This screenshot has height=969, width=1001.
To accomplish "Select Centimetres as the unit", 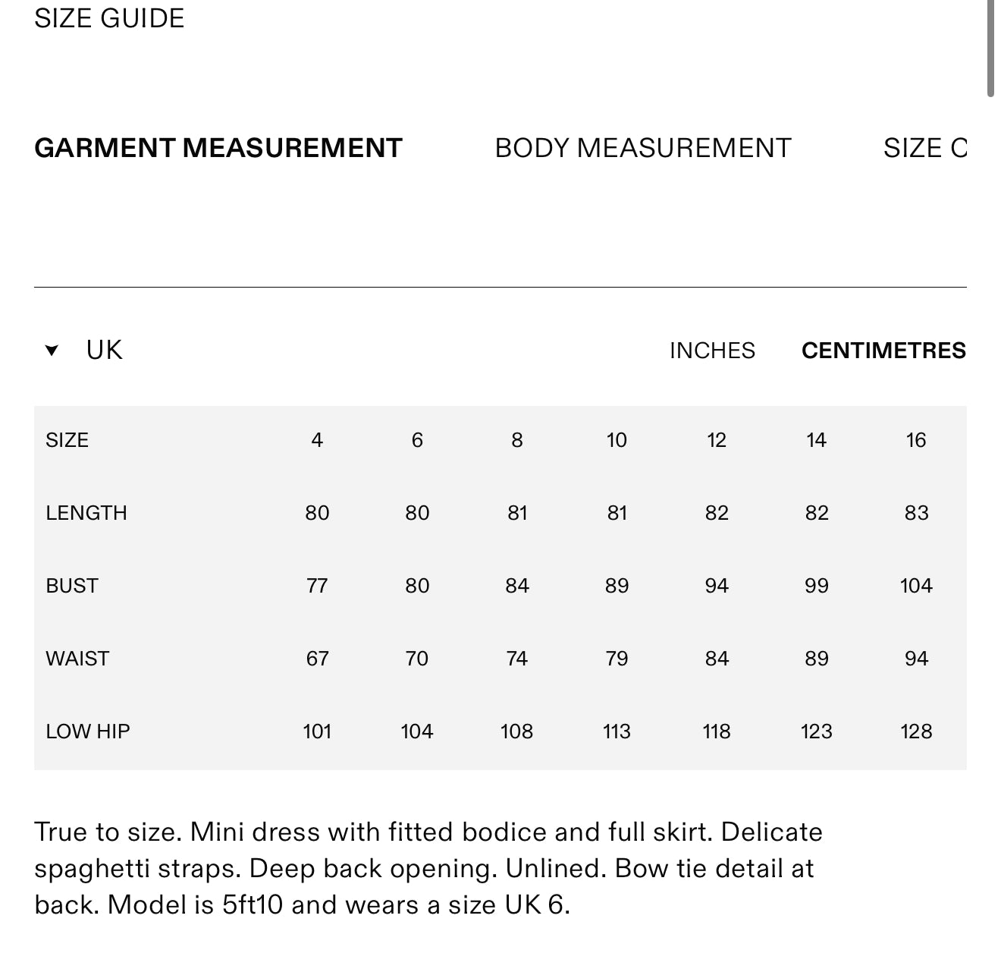I will 883,351.
